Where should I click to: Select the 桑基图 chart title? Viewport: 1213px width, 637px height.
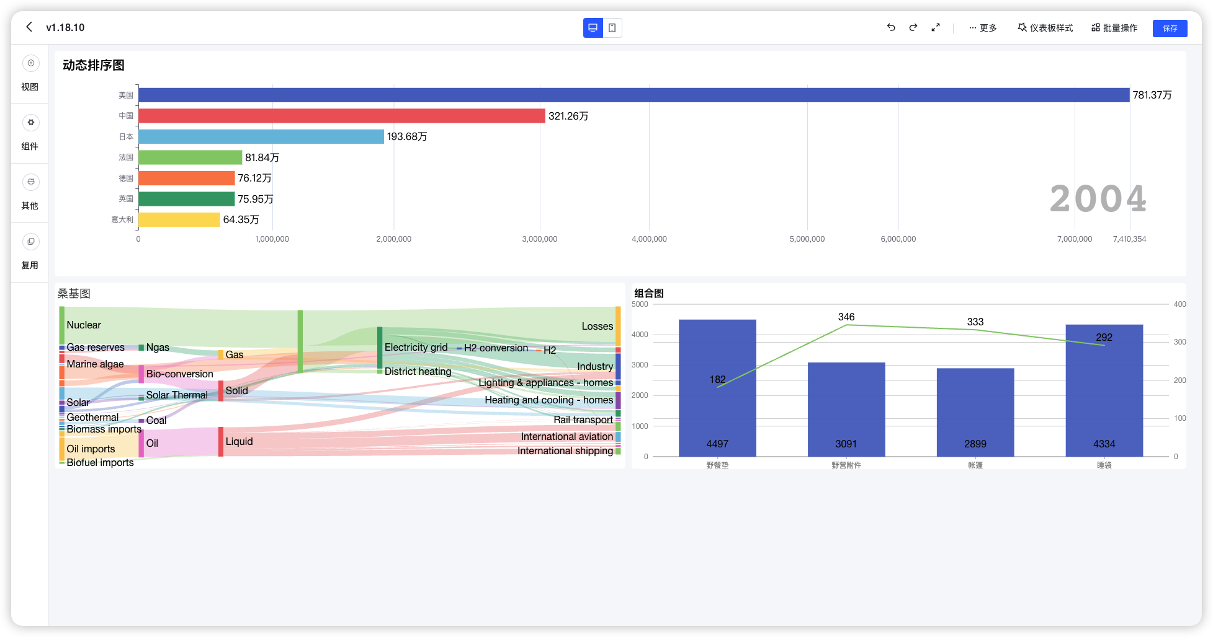(74, 293)
